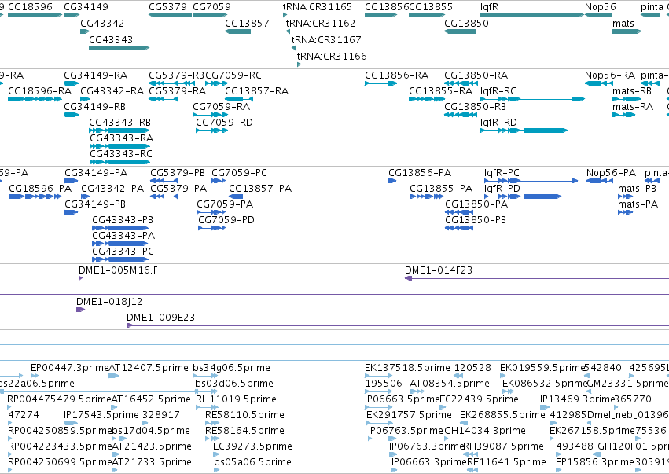The width and height of the screenshot is (669, 474).
Task: Select transcript IqfR-RD
Action: pos(524,130)
